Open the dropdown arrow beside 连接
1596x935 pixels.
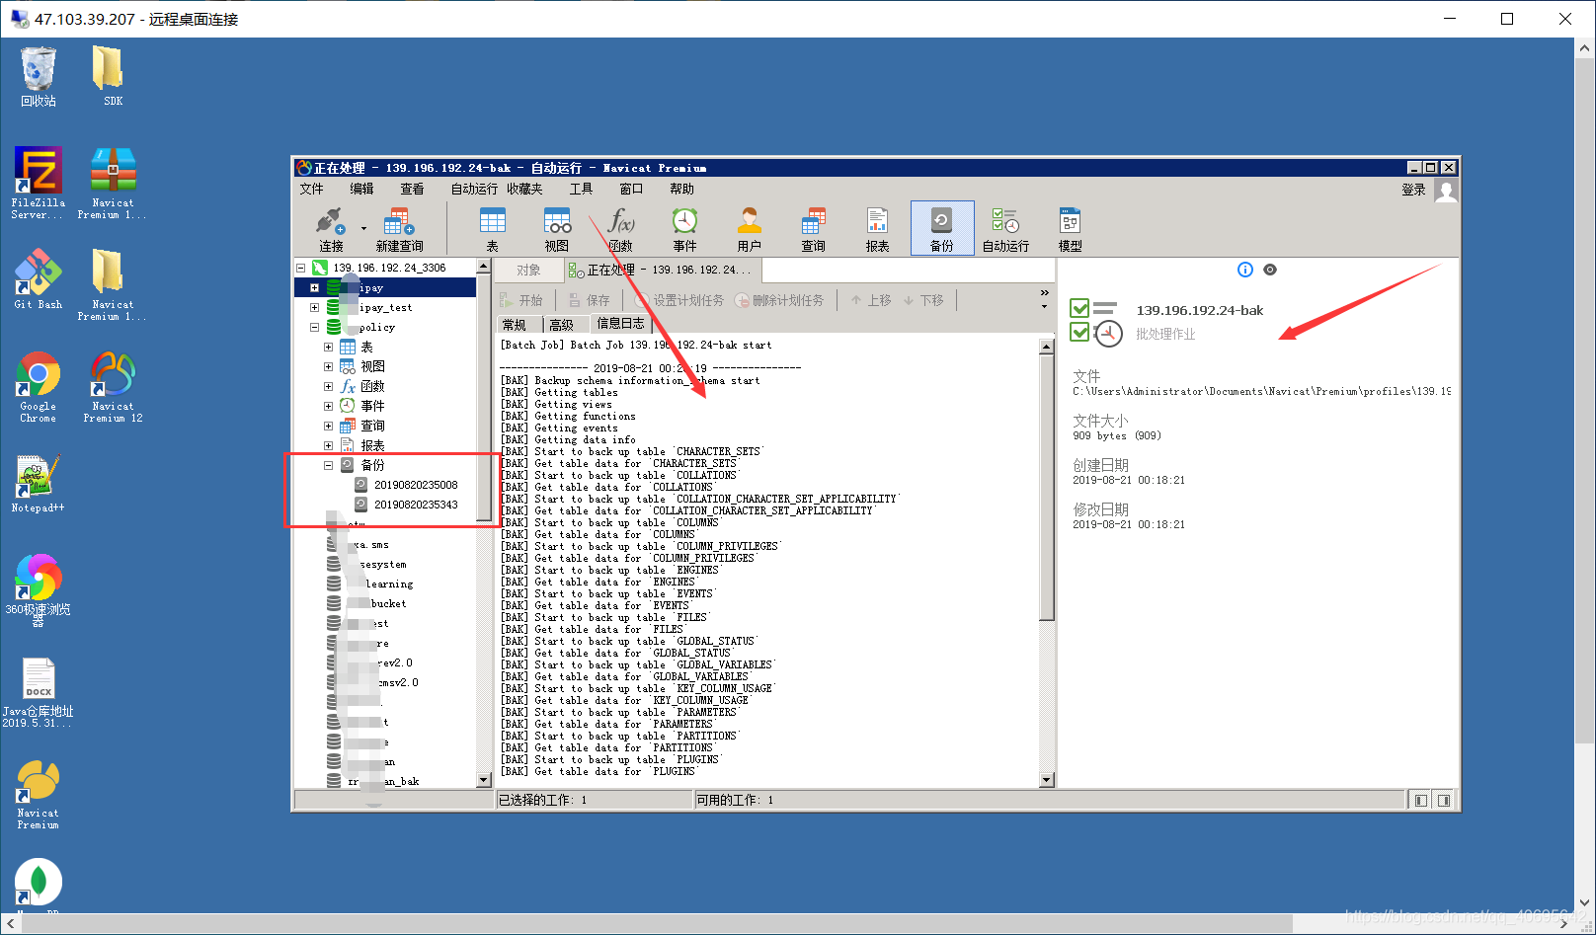(x=363, y=228)
